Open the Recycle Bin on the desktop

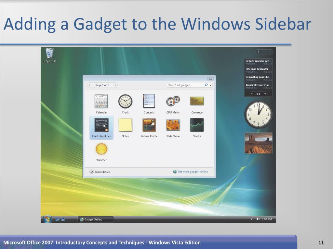(x=49, y=55)
